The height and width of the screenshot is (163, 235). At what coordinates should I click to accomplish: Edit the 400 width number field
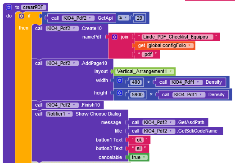click(x=136, y=82)
